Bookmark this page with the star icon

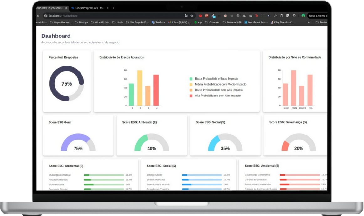pos(192,16)
